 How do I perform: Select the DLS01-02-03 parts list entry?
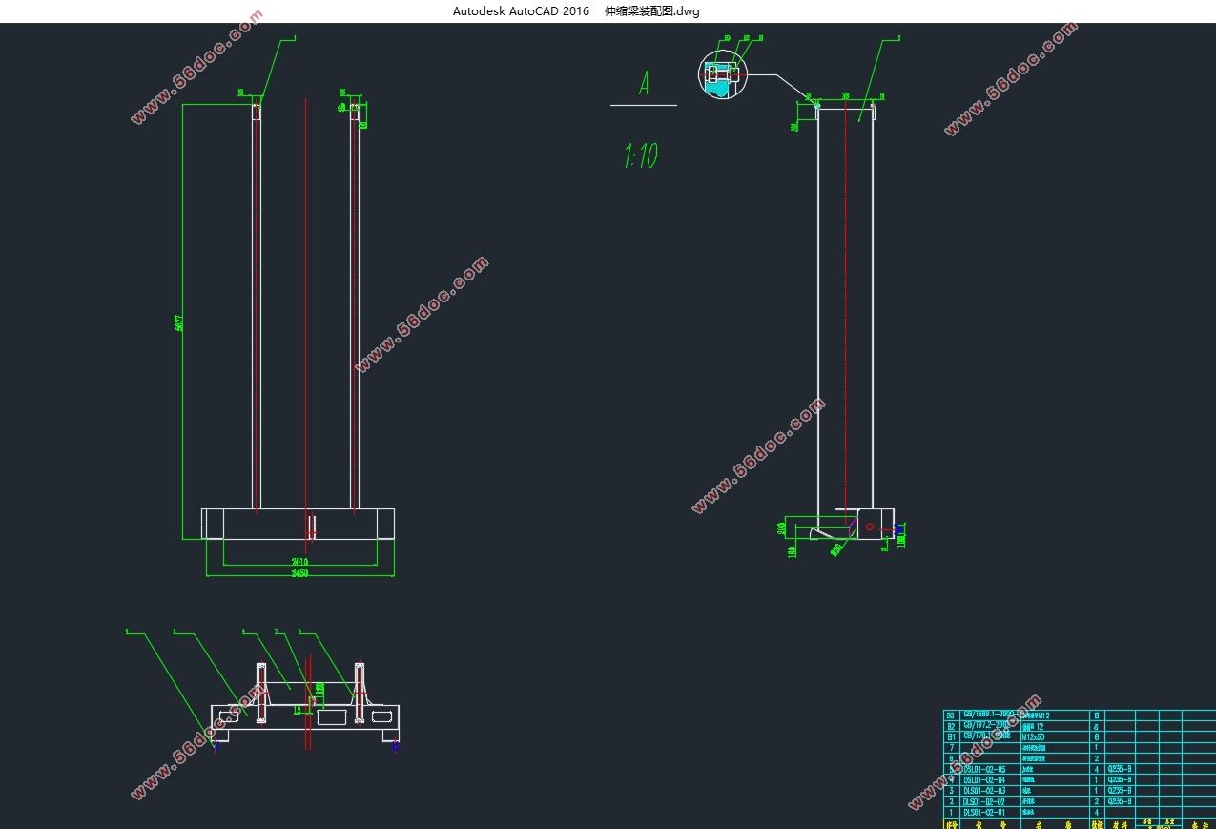click(x=983, y=790)
